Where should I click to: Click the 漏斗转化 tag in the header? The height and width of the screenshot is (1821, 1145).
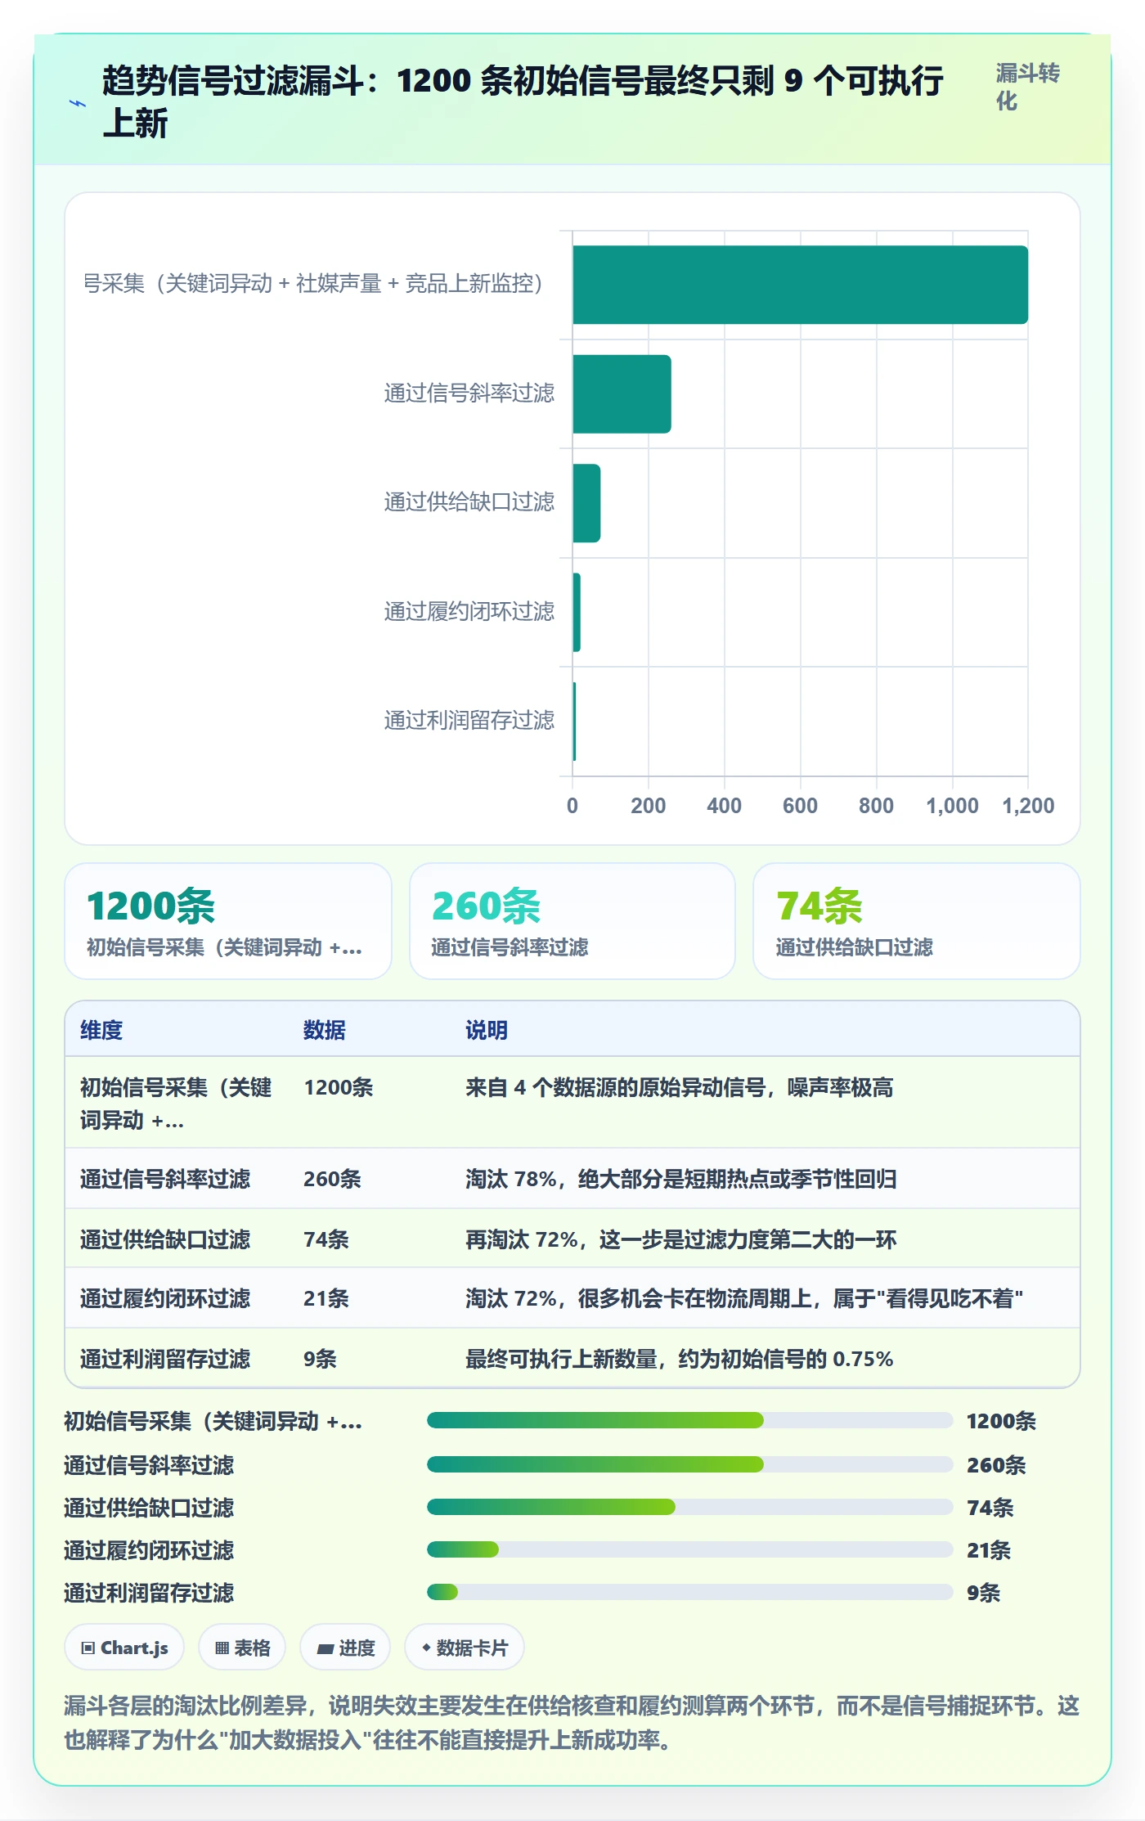(x=1028, y=87)
